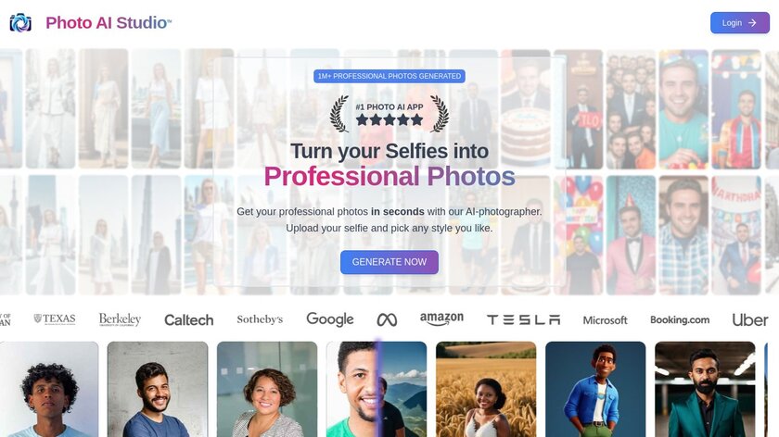Click the Photo AI Studio camera logo icon
The image size is (779, 437).
tap(20, 23)
